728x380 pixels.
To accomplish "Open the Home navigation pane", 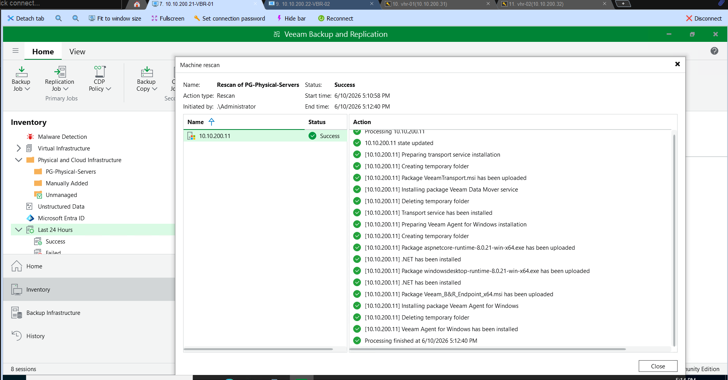I will (89, 266).
